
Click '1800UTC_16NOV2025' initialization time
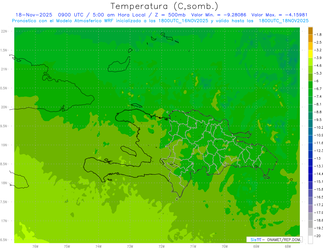(x=184, y=20)
